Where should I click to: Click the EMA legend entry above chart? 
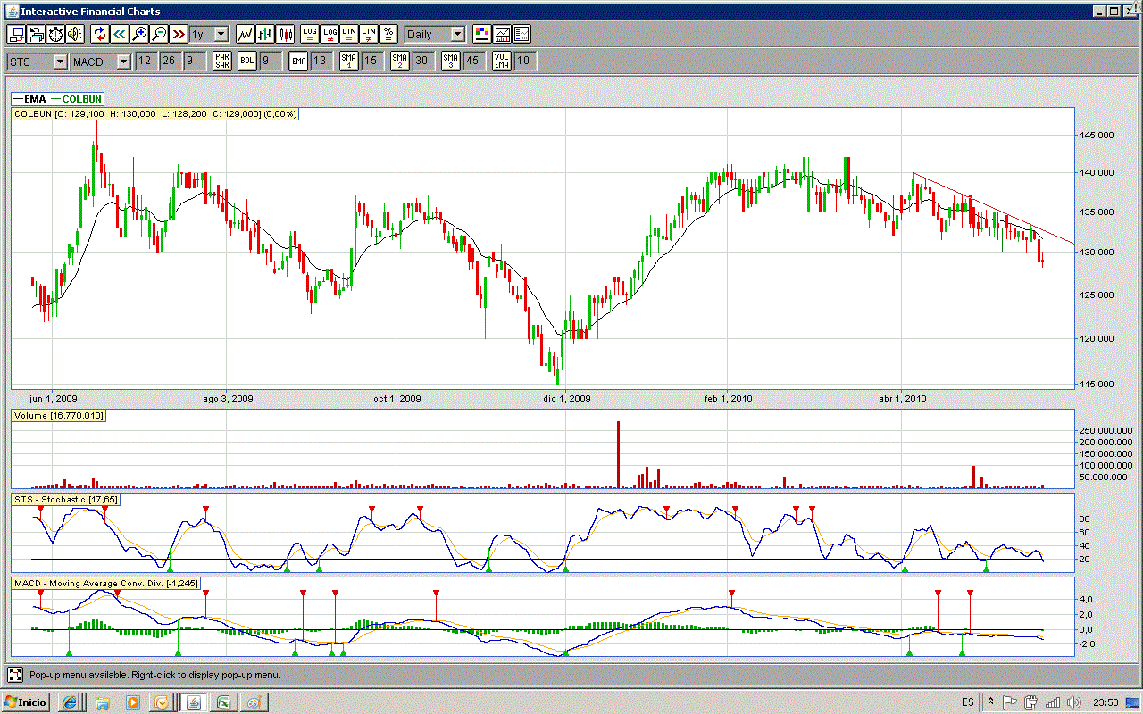[x=29, y=99]
